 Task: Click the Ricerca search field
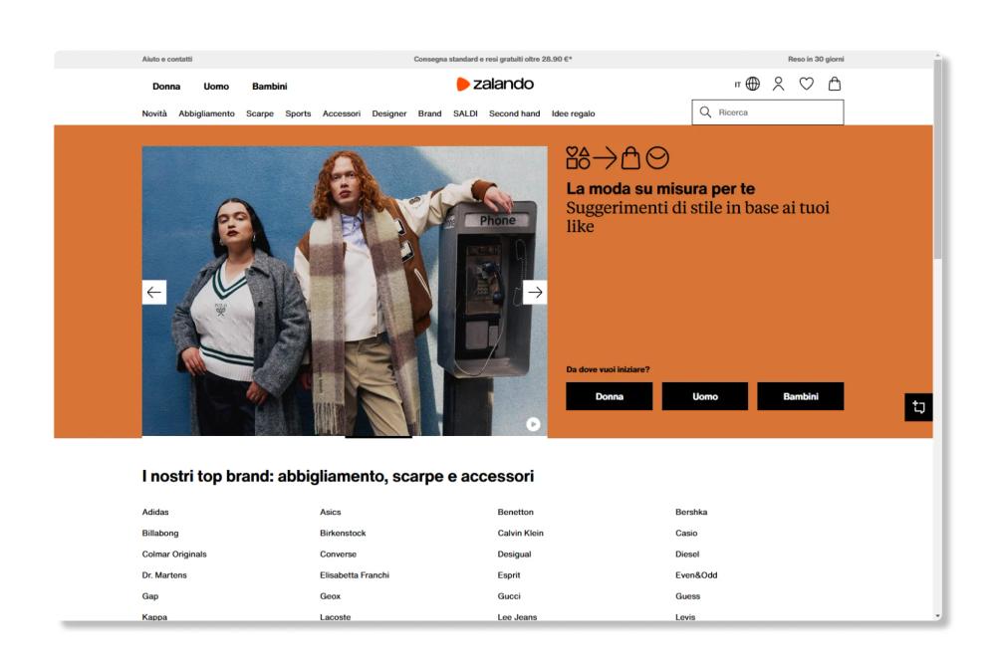click(x=768, y=112)
